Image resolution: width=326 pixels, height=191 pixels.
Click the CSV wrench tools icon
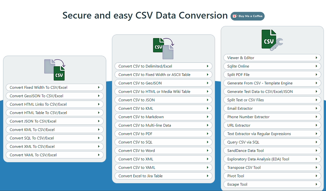(271, 40)
